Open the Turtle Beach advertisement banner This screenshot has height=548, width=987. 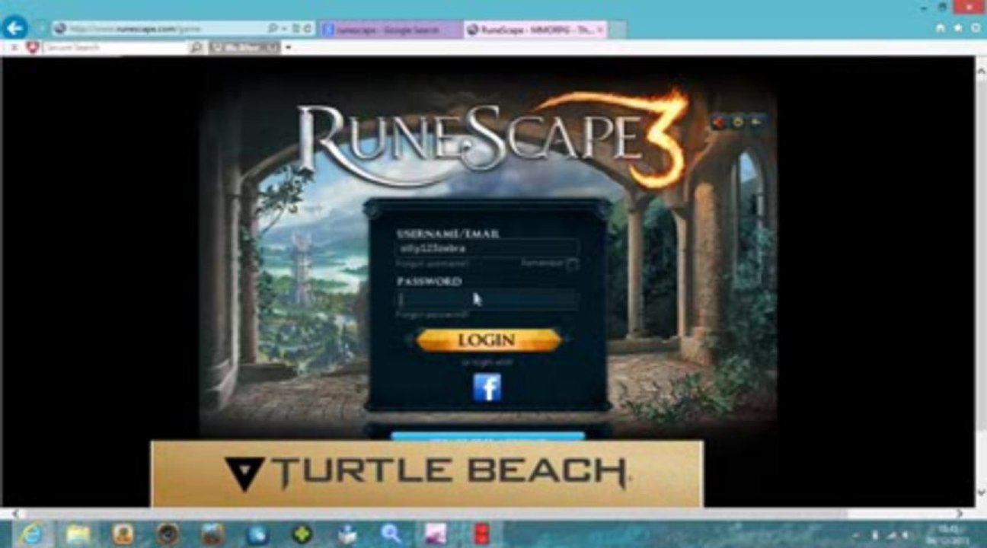(426, 473)
